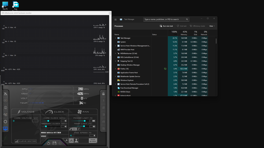Expand Service Host: Remote Procedure Call row
This screenshot has height=148, width=264.
(x=115, y=84)
